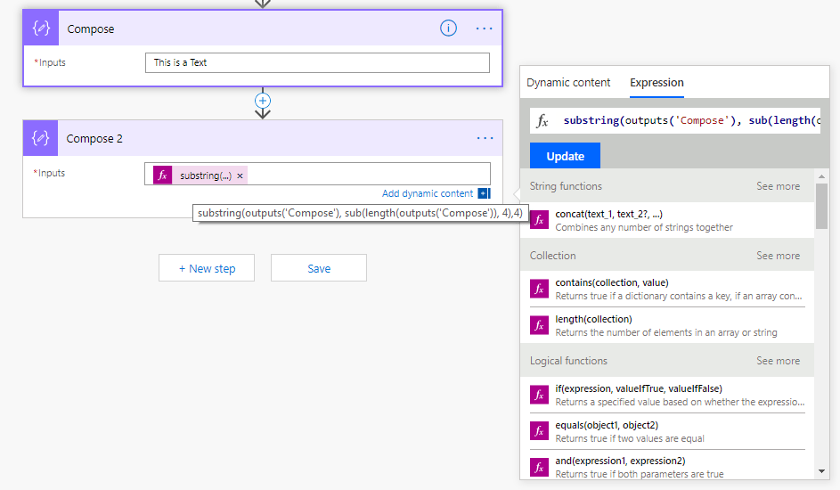Open the Compose action ellipsis menu
The height and width of the screenshot is (490, 840).
point(485,29)
